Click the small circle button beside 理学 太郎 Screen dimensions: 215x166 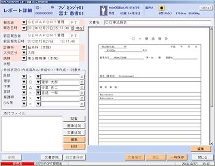coord(82,82)
